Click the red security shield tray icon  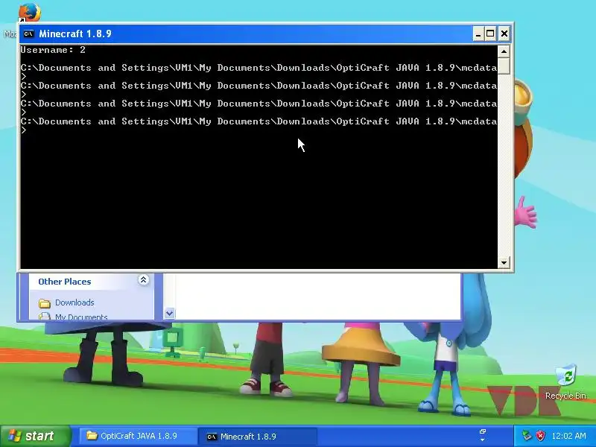pyautogui.click(x=540, y=436)
